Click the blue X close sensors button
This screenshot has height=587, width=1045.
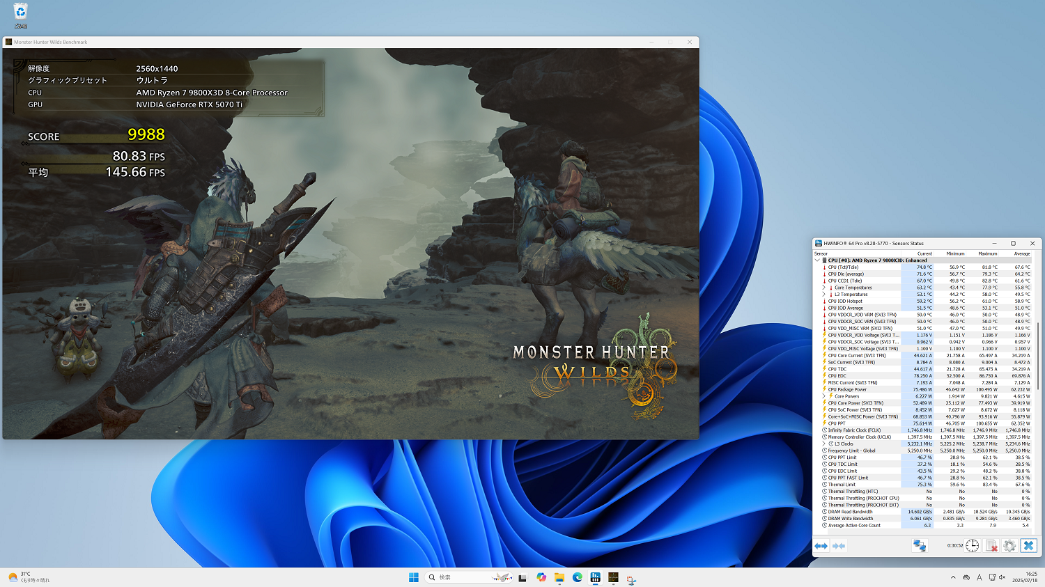1028,546
